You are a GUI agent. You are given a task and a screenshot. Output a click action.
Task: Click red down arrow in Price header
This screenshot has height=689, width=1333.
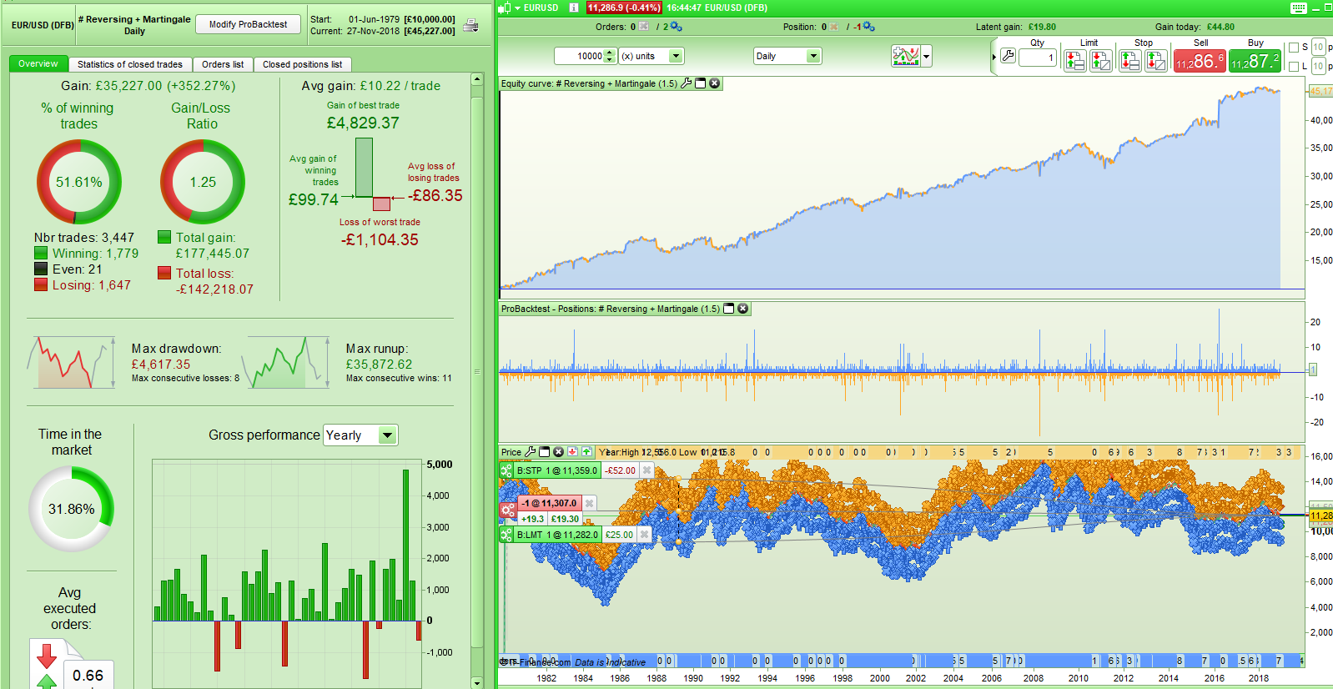tap(573, 452)
